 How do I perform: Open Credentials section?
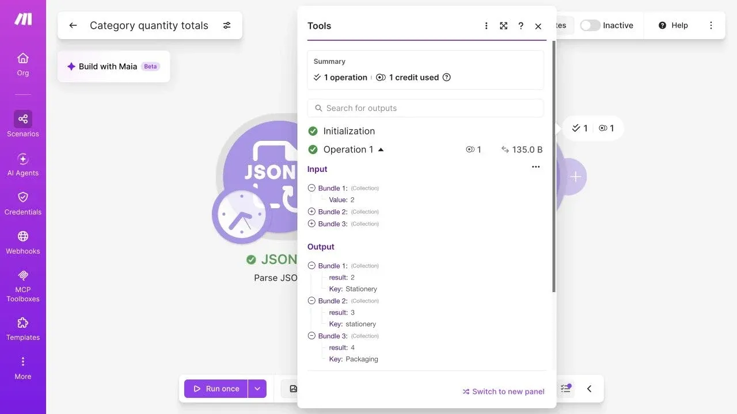(x=23, y=204)
